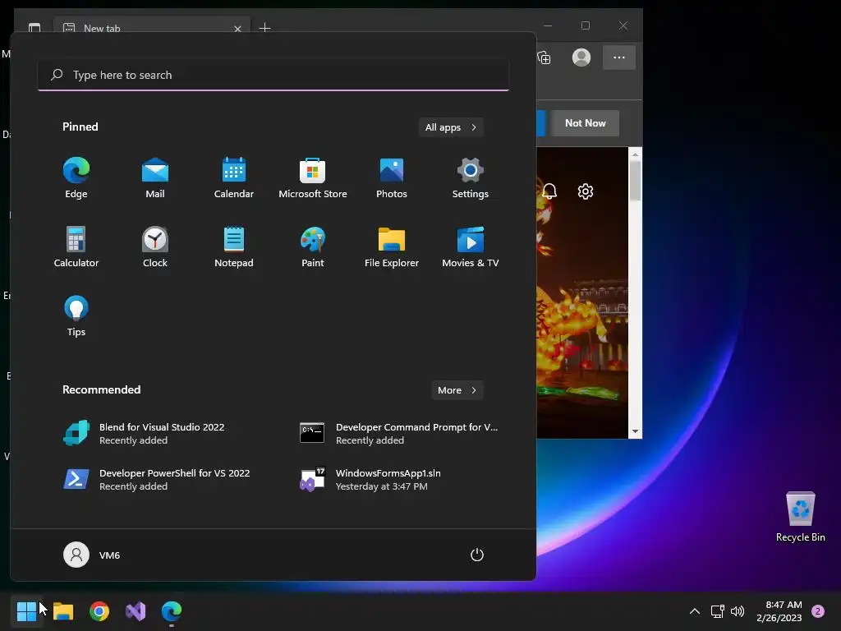Close the New tab tab in Edge
The height and width of the screenshot is (631, 841).
[237, 29]
